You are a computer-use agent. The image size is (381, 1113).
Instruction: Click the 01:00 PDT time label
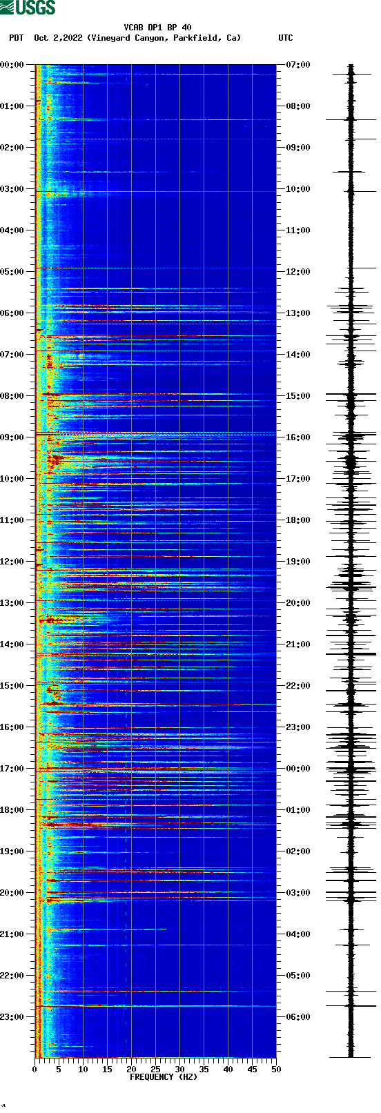[x=12, y=106]
